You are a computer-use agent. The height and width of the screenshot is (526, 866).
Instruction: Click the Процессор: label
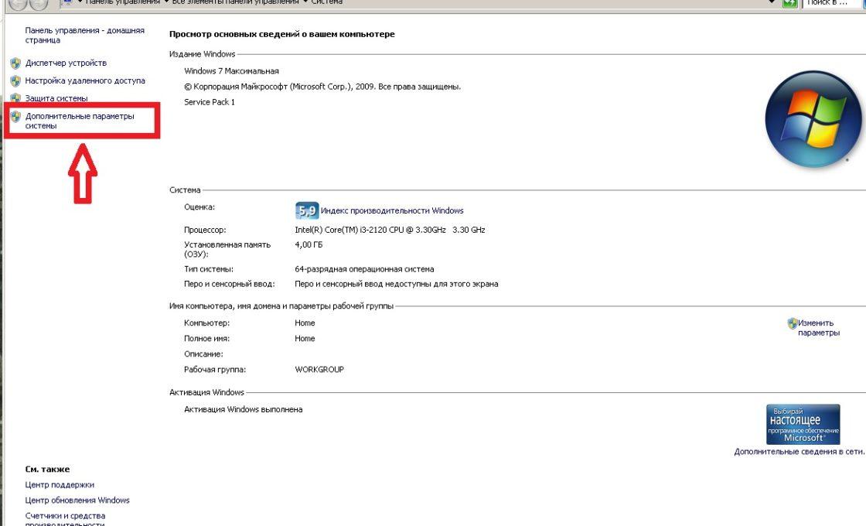(x=205, y=230)
